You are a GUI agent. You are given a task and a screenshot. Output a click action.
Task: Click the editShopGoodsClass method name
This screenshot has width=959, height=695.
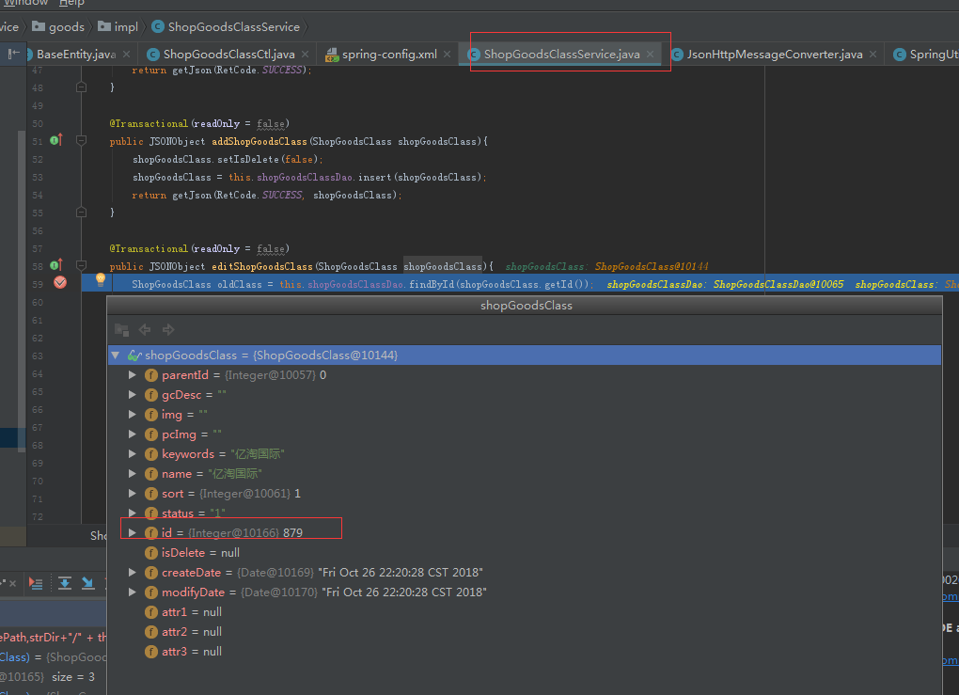(x=261, y=266)
